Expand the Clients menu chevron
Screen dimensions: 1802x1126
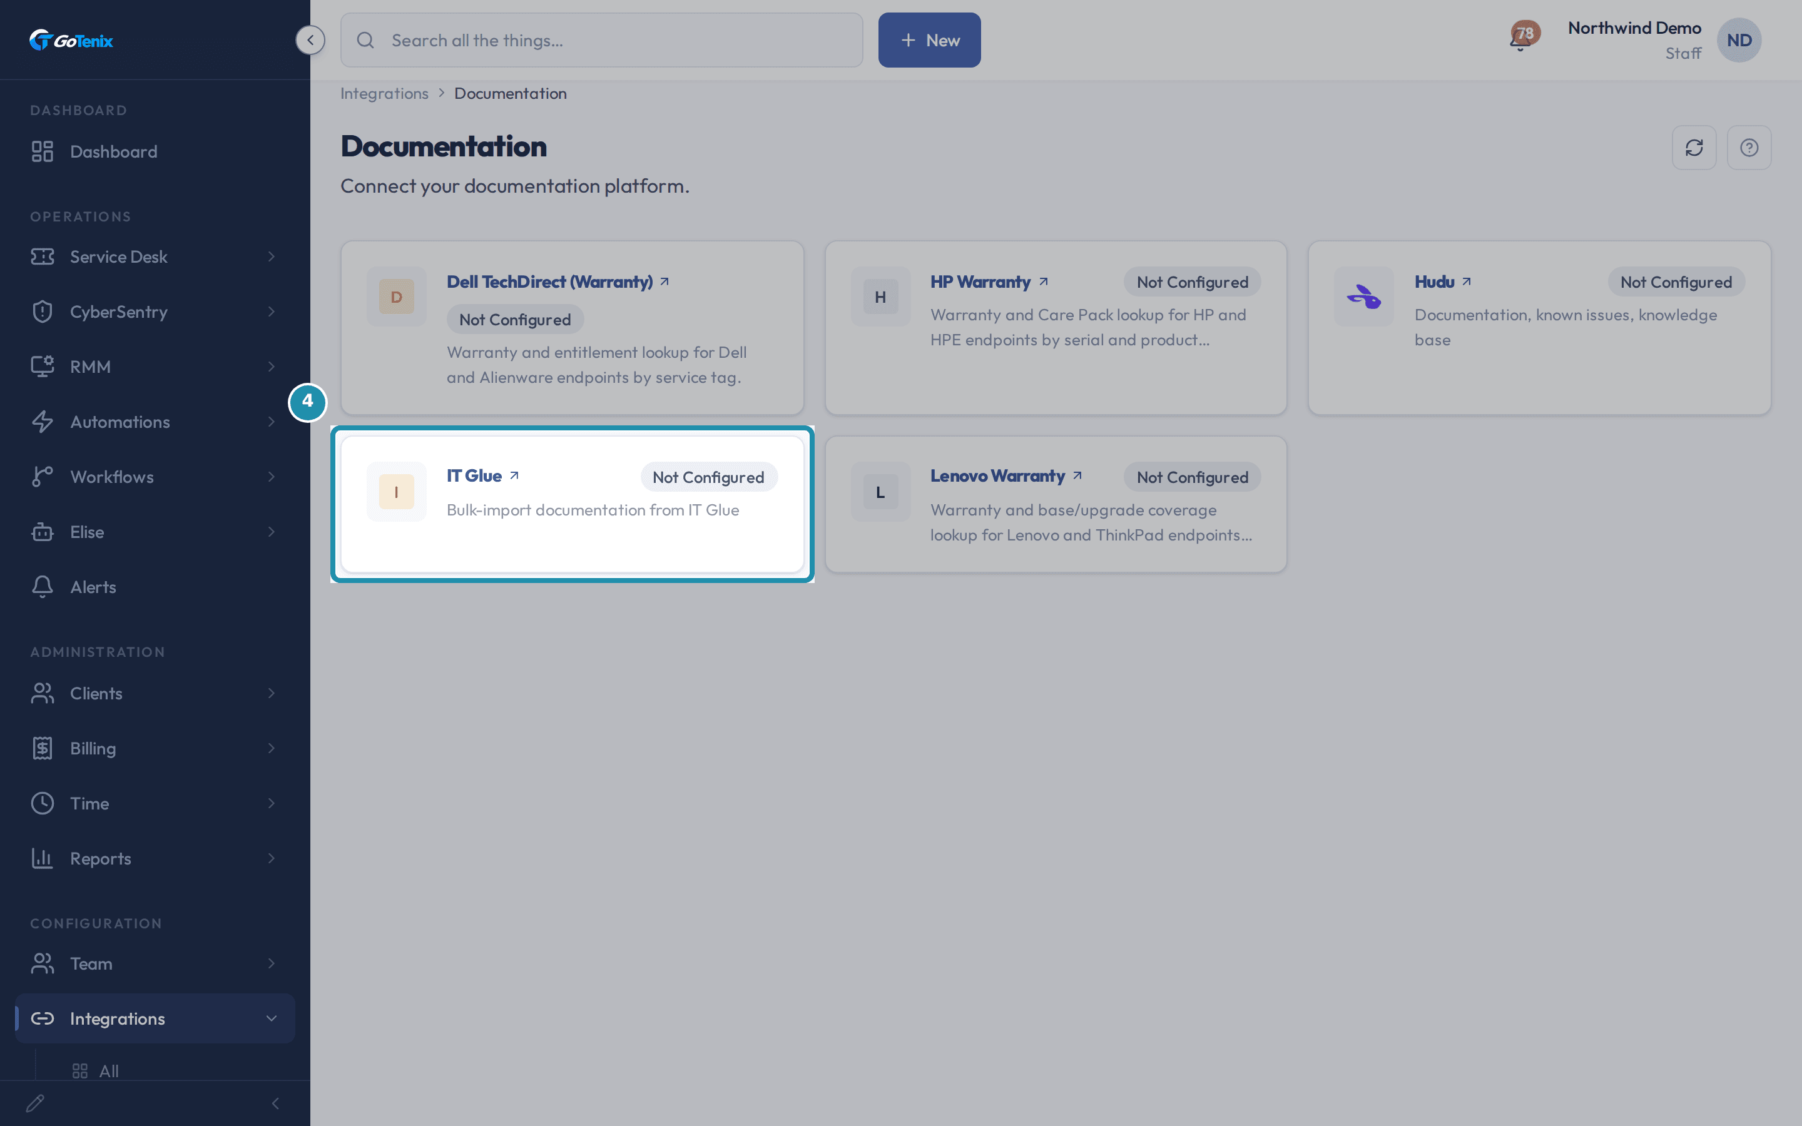271,693
